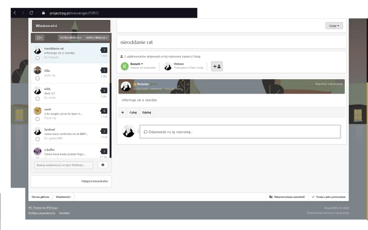This screenshot has width=368, height=230.
Task: Click the browser forward arrow
Action: click(23, 13)
